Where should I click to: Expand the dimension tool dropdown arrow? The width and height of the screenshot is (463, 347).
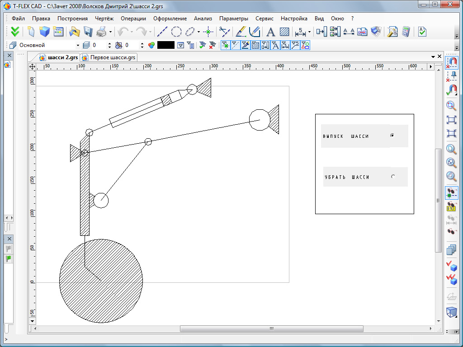click(309, 32)
